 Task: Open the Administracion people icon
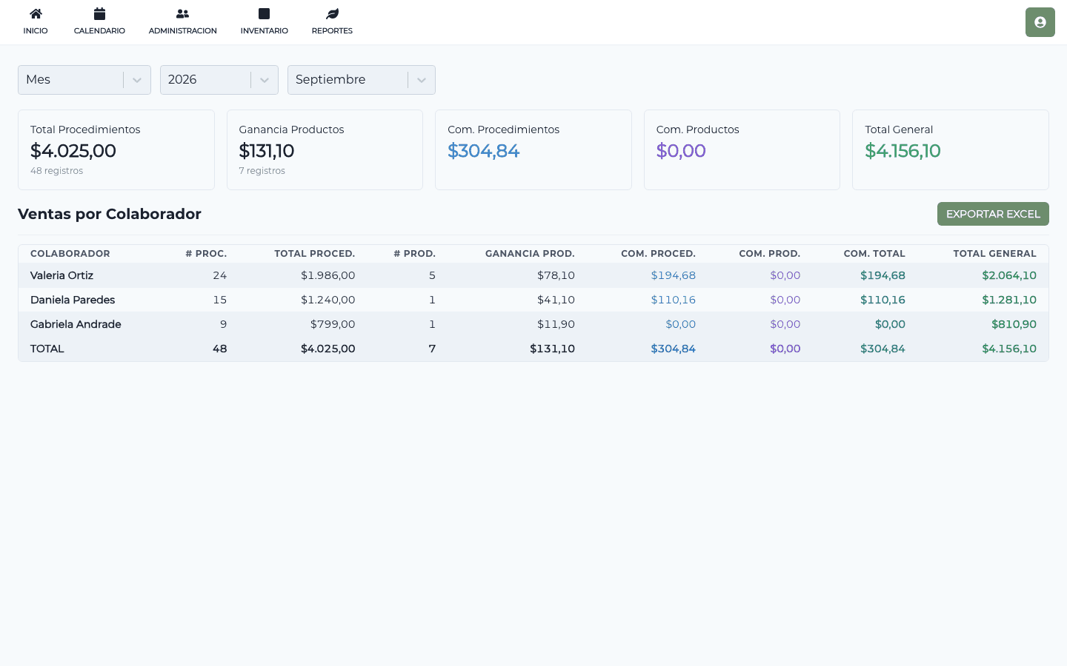coord(182,13)
